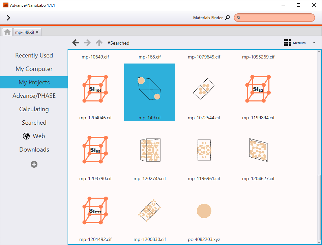Viewport: 322px width, 245px height.
Task: Click the Materials Finder label
Action: coord(208,18)
